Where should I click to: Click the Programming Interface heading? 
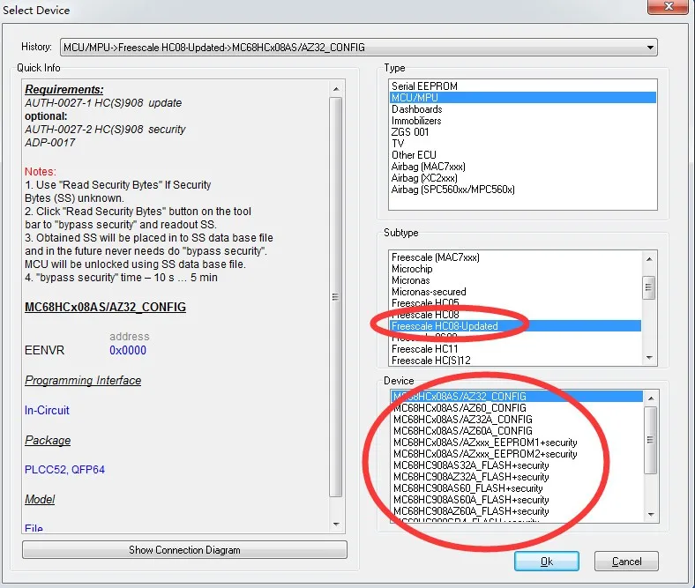point(83,380)
